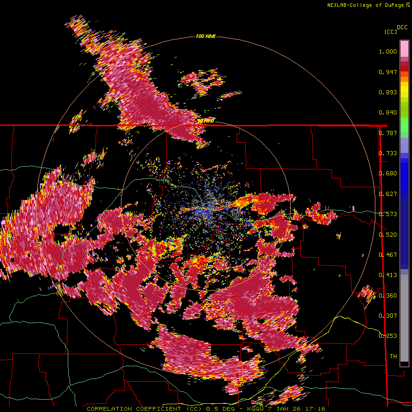Click the KGGW station identifier in the caption
412x412 pixels.
[256, 409]
